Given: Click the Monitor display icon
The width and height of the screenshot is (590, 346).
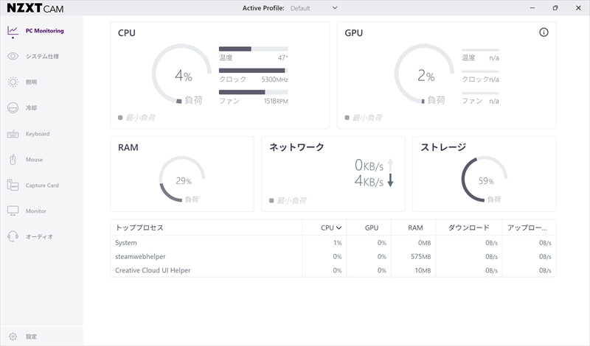Looking at the screenshot, I should coord(13,211).
